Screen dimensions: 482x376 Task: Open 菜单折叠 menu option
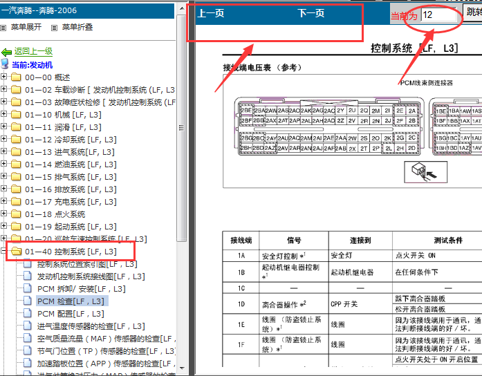click(x=77, y=27)
